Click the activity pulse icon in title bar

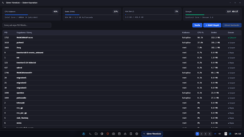(3, 2)
